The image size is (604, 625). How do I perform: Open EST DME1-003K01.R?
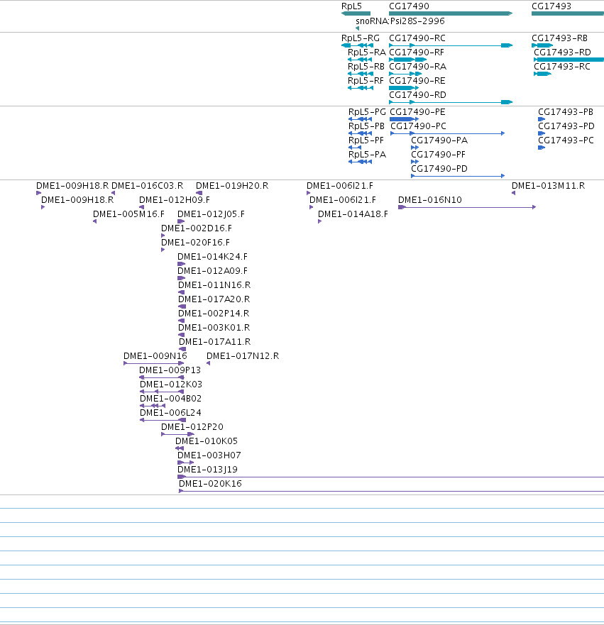tap(182, 335)
